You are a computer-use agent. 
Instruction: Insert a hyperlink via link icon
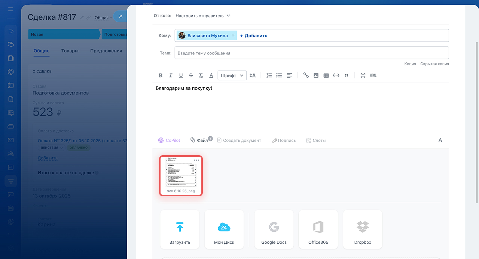click(306, 75)
